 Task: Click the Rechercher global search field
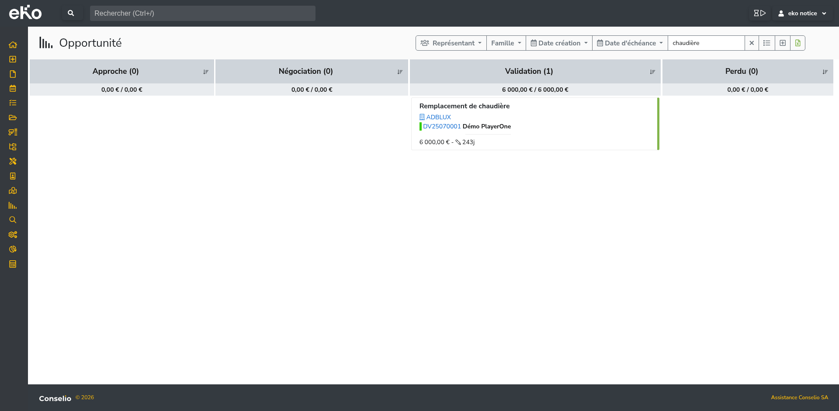coord(202,13)
